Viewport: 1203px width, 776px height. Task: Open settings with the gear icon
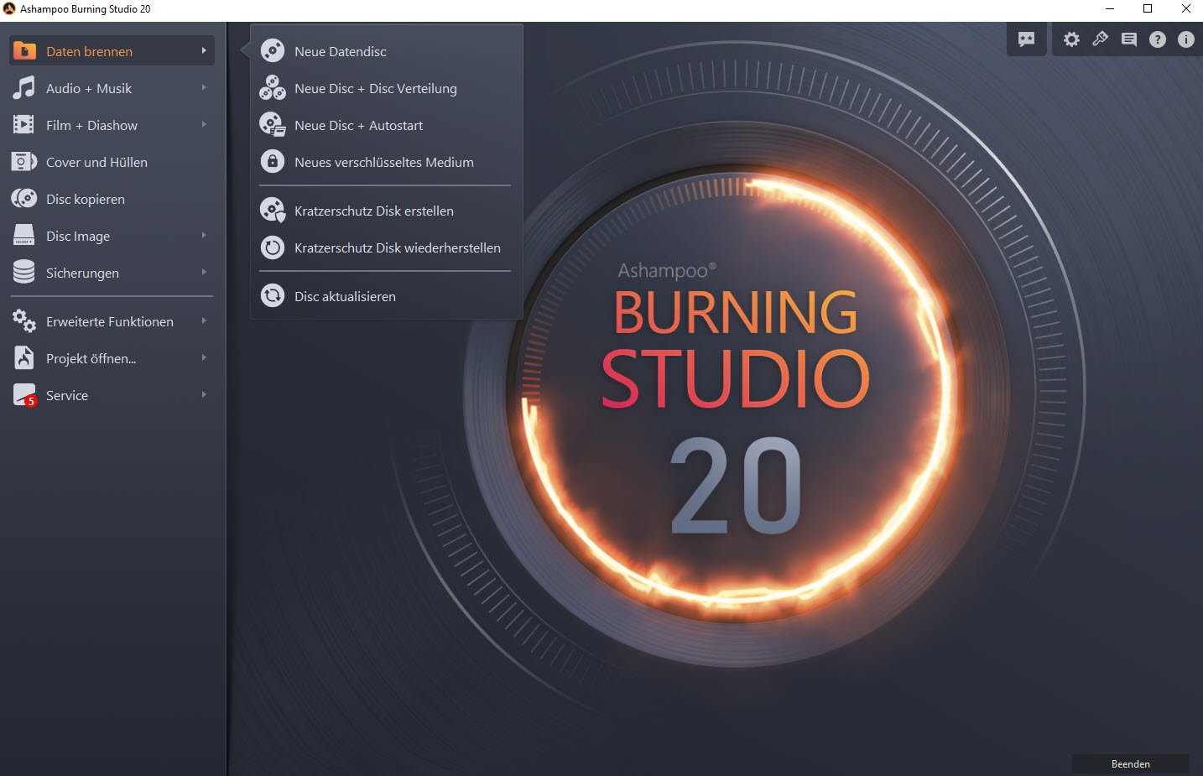(1071, 39)
